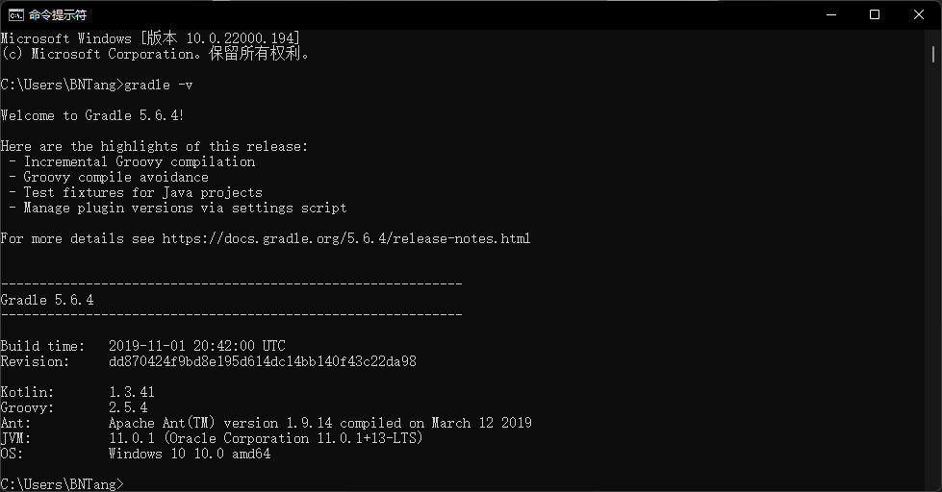Image resolution: width=942 pixels, height=492 pixels.
Task: Click the Groovy version 2.5.4 text
Action: [x=128, y=408]
